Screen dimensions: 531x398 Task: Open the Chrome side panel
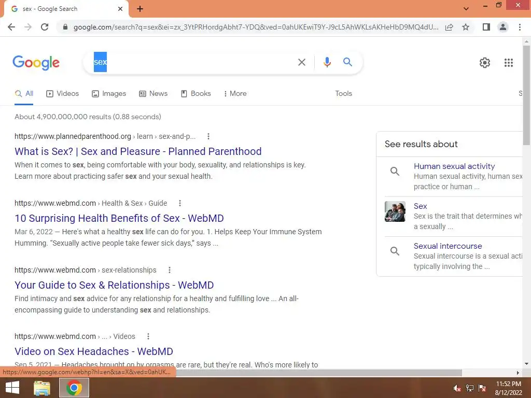click(486, 27)
